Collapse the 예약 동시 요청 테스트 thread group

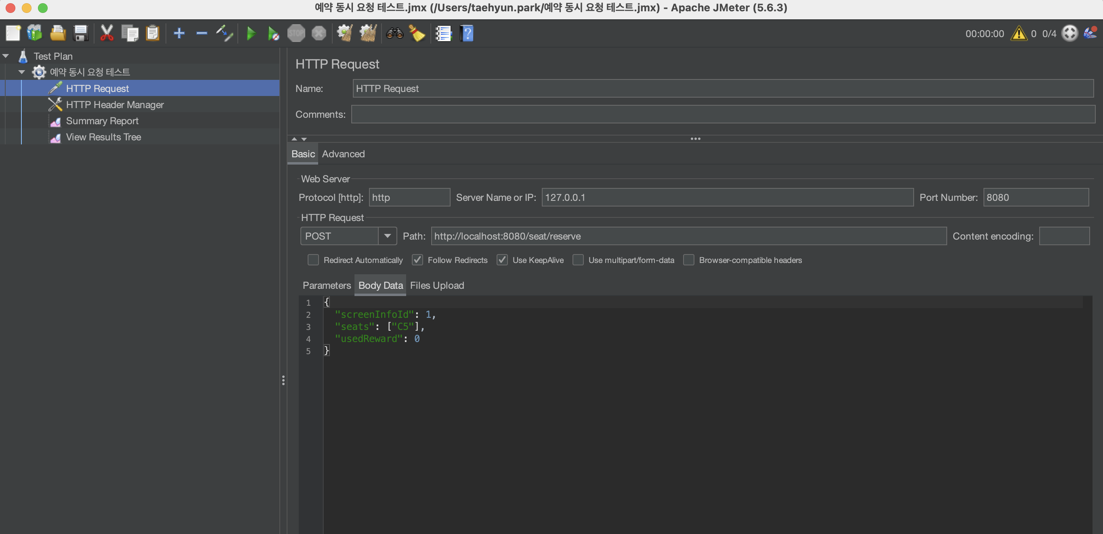pyautogui.click(x=21, y=72)
